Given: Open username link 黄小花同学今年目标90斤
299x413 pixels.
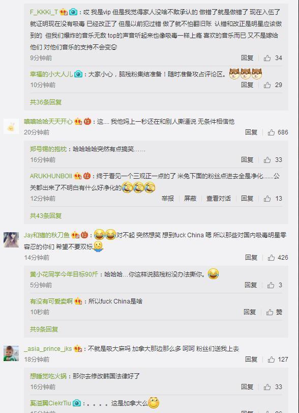Looking at the screenshot, I should tap(64, 274).
